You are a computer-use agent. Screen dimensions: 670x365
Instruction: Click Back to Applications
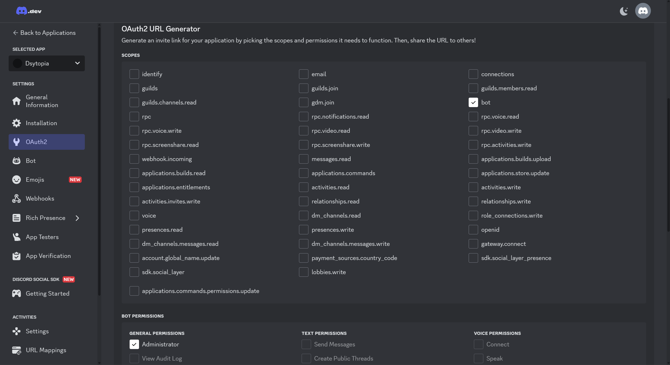tap(45, 32)
